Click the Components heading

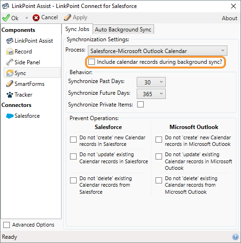tap(18, 30)
